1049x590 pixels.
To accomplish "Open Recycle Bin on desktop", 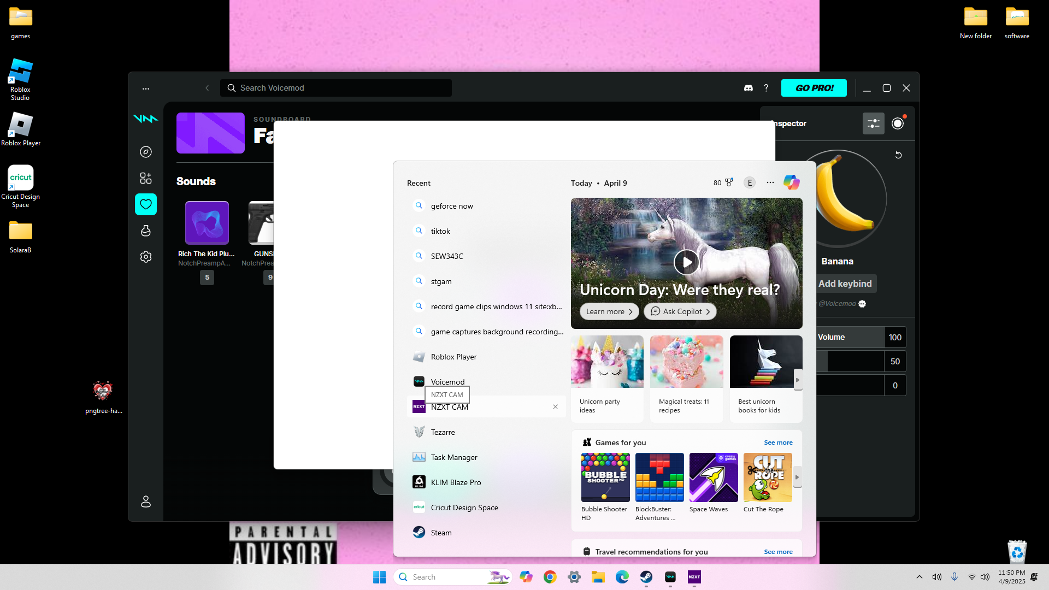I will coord(1017,552).
